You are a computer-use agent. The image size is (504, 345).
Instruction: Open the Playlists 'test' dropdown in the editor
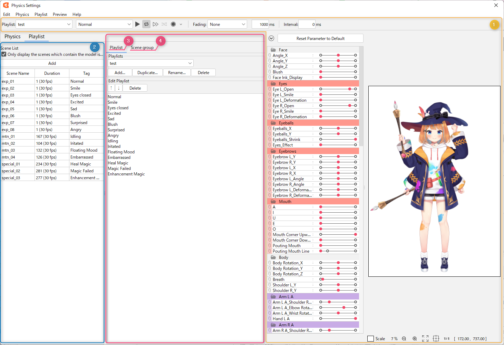151,63
